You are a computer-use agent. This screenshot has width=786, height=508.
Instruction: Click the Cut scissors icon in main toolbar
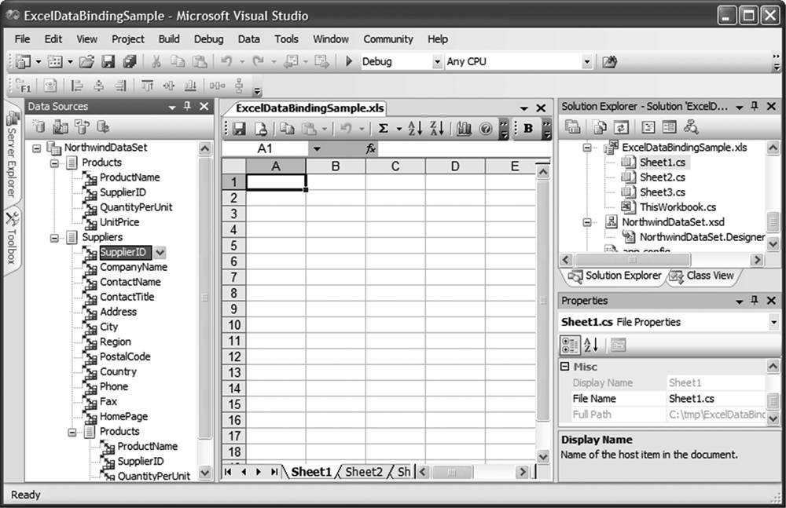[156, 61]
